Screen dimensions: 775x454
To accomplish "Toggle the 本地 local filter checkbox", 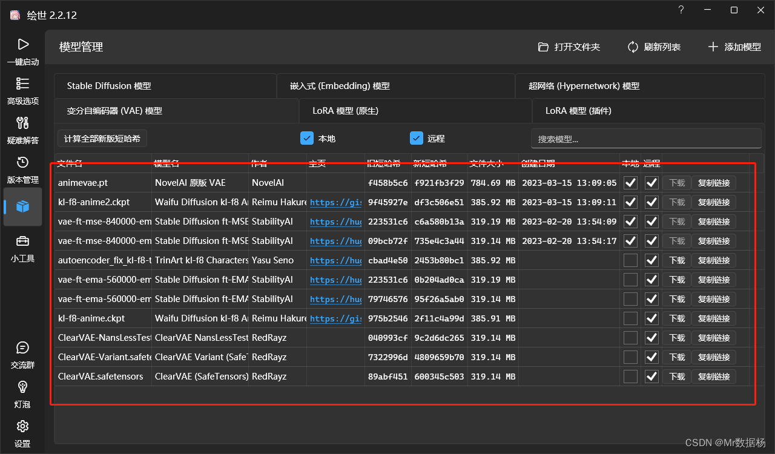I will 307,139.
